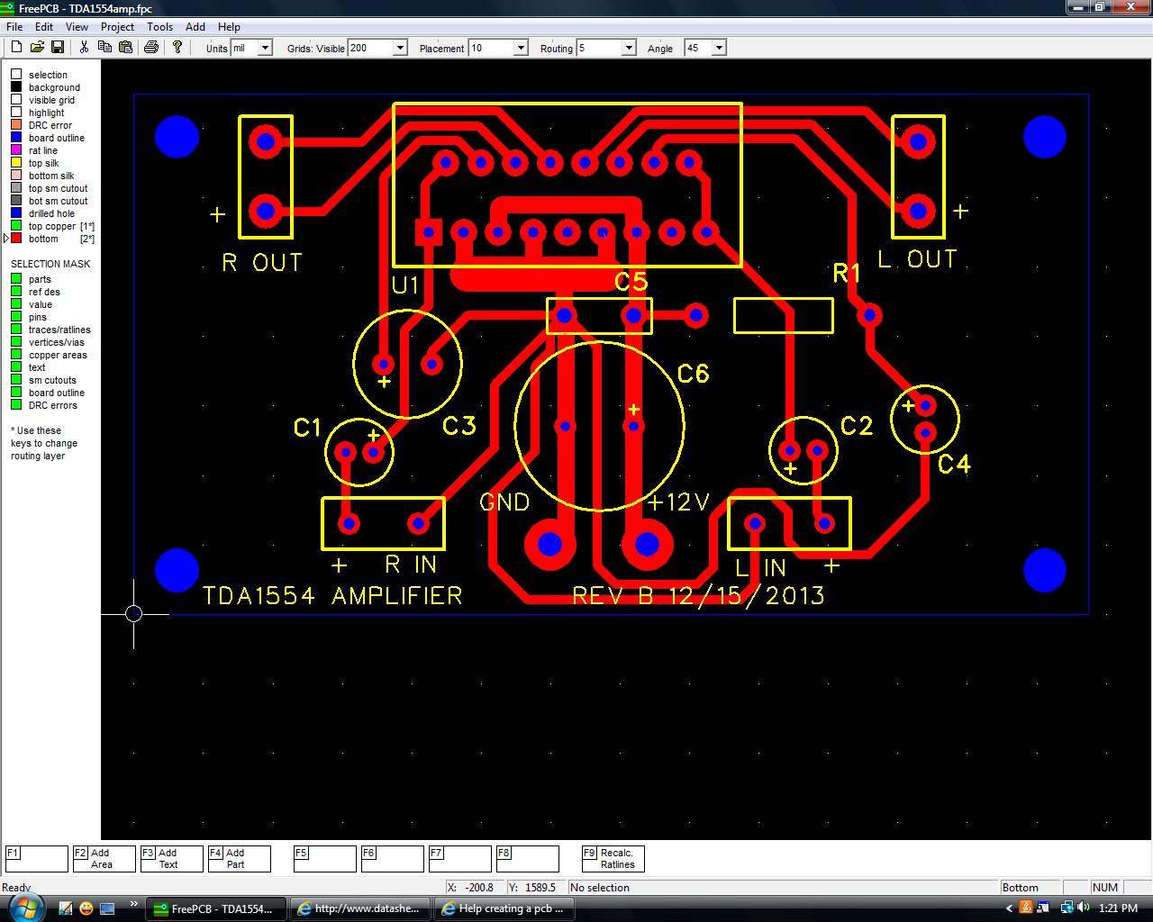Open the File menu
The width and height of the screenshot is (1153, 922).
(x=14, y=27)
